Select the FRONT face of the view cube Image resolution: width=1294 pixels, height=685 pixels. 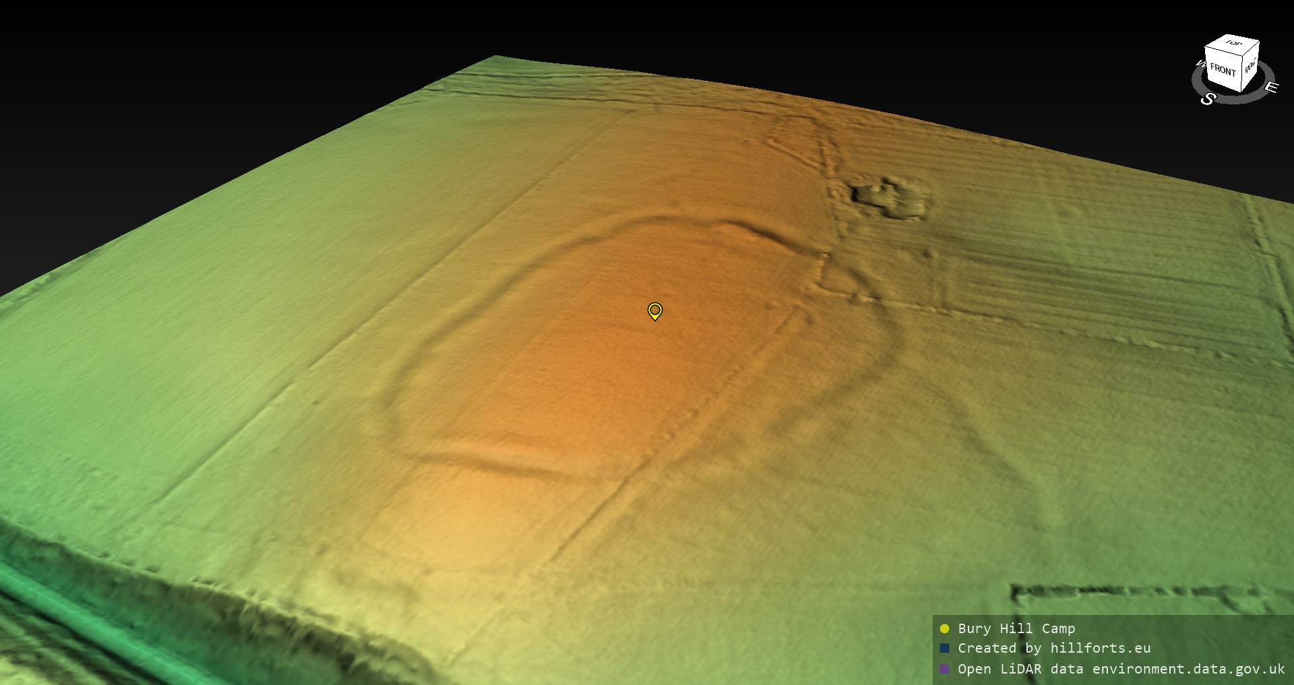[1223, 69]
